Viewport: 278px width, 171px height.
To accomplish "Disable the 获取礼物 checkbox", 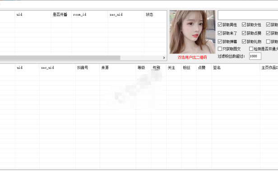I will pos(251,41).
